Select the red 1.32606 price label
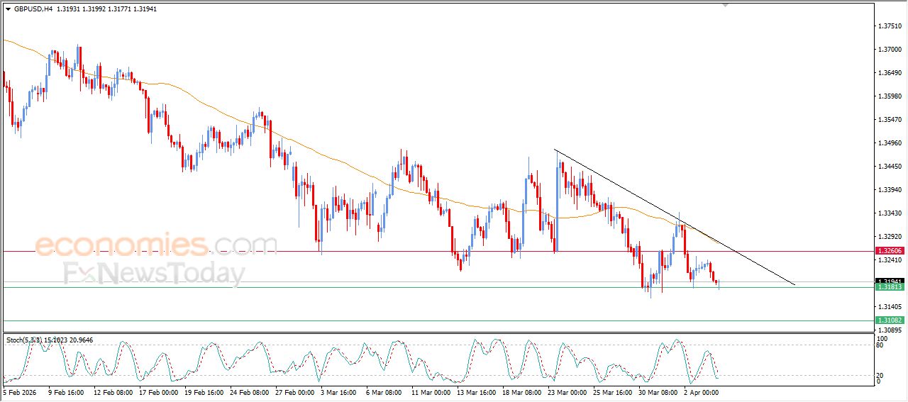The image size is (908, 402). pyautogui.click(x=890, y=251)
